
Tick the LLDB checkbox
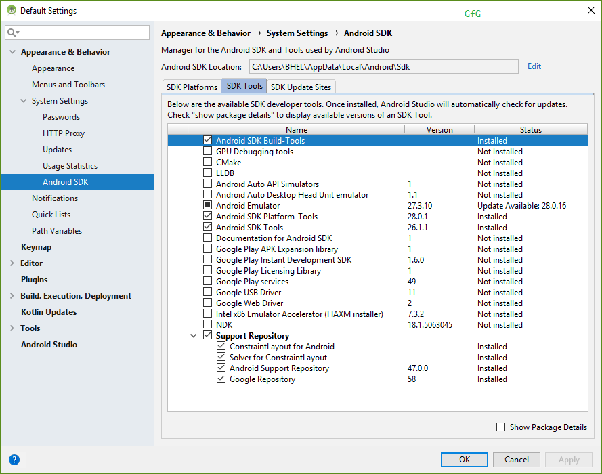coord(207,173)
